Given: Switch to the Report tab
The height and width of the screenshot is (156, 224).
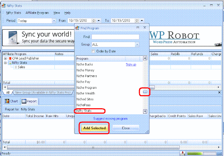Looking at the screenshot, I should point(29,101).
